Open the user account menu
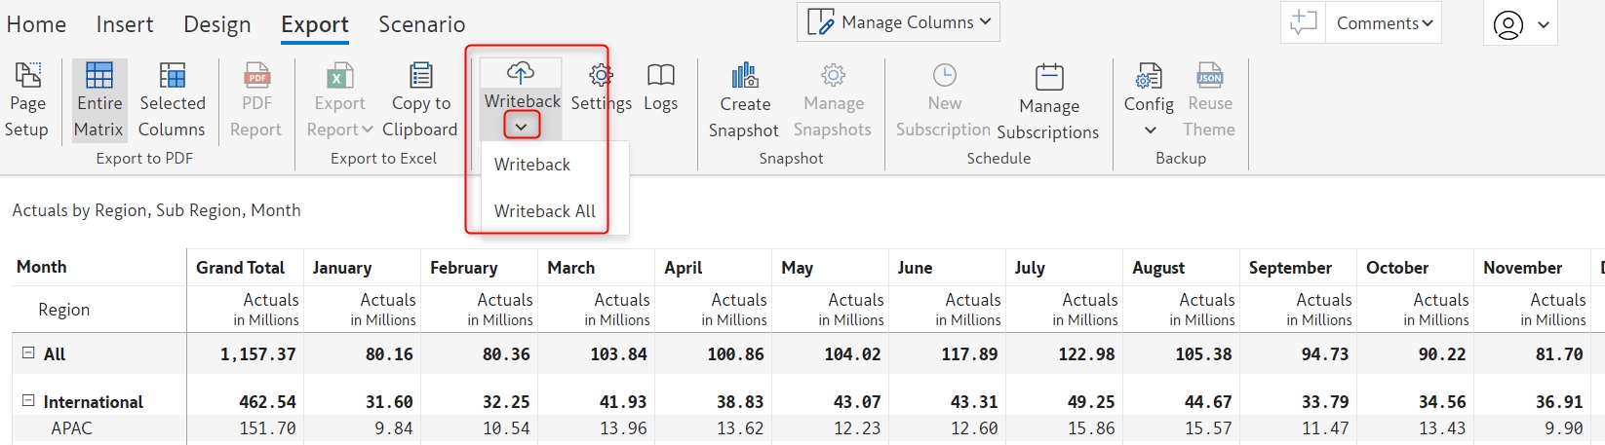 pos(1519,24)
